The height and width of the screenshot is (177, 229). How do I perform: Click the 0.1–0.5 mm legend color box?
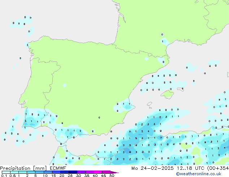point(6,172)
